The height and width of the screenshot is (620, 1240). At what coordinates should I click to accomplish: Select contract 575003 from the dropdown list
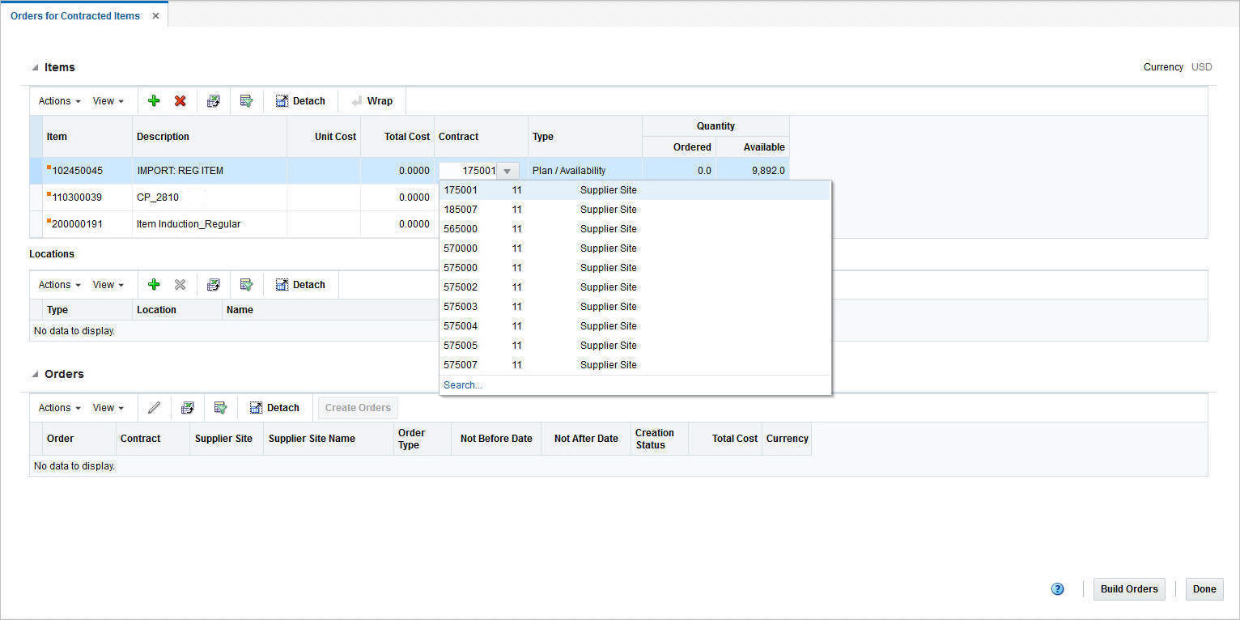tap(460, 306)
